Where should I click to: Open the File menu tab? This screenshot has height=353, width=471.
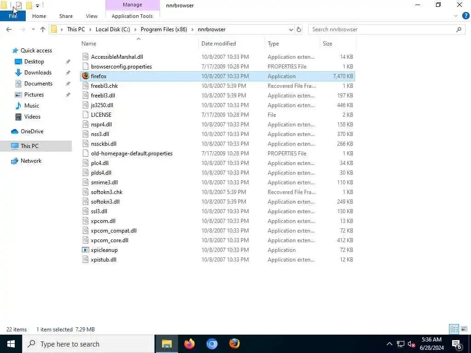(x=12, y=16)
